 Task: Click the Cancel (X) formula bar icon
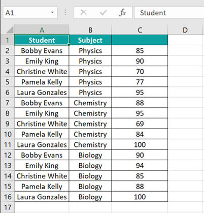click(x=84, y=13)
